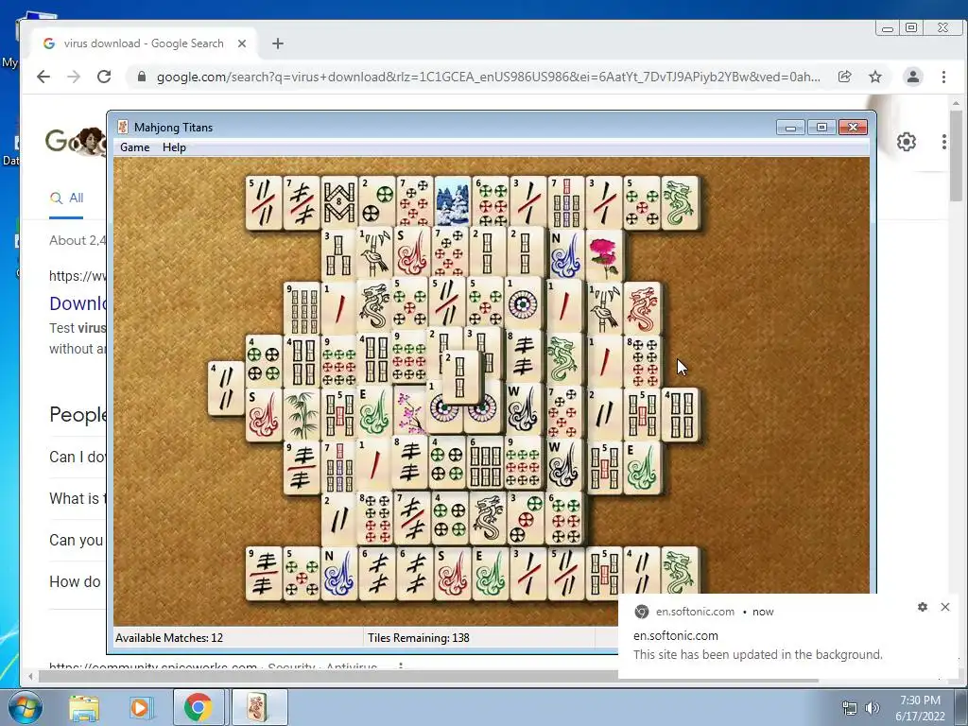Screen dimensions: 968x726
Task: Click the far-right 4 tile
Action: coord(680,414)
